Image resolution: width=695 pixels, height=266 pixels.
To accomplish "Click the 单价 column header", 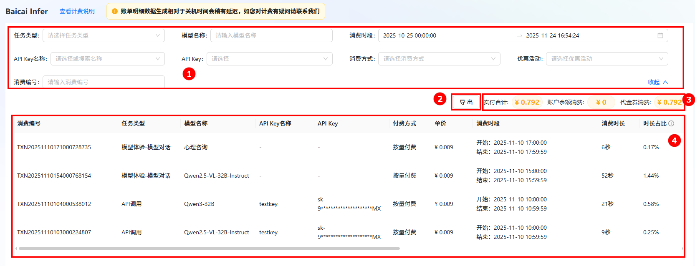I will [440, 123].
